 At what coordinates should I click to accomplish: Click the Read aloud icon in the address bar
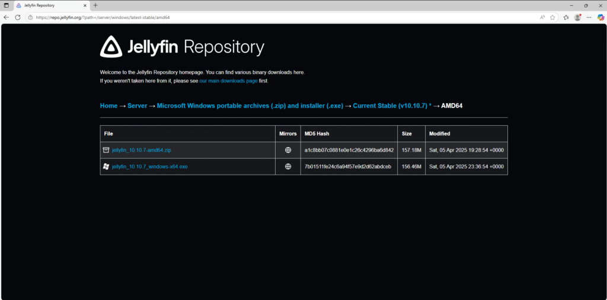click(542, 17)
